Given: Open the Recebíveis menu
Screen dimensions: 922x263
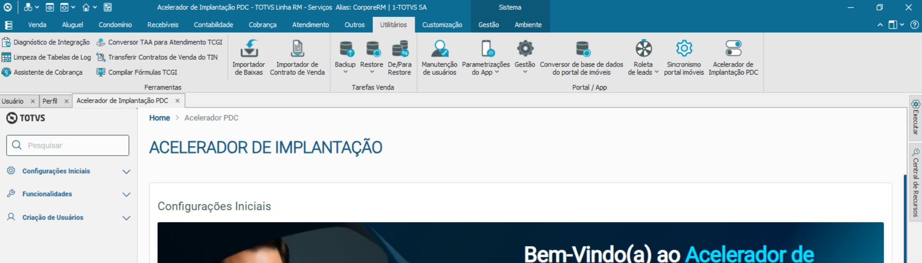Looking at the screenshot, I should [163, 25].
